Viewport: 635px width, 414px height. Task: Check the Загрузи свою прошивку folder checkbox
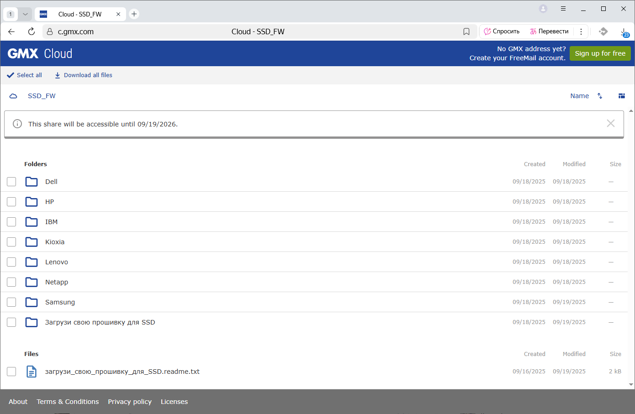coord(11,322)
